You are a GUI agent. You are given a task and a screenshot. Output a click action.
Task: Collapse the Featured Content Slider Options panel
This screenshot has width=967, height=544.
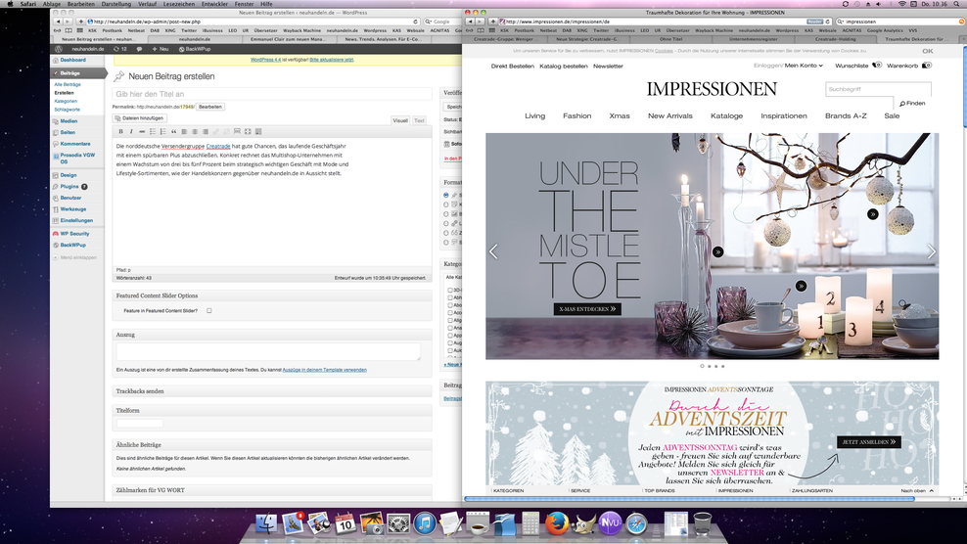[x=272, y=295]
